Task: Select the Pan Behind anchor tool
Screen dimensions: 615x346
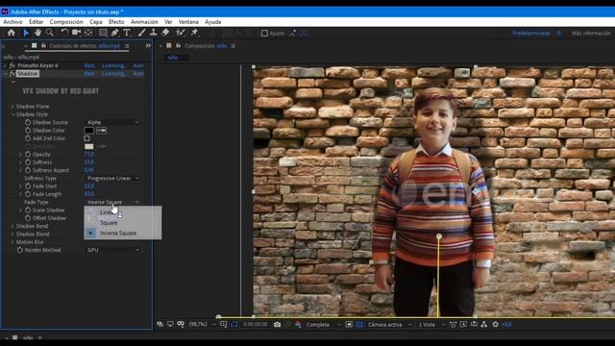Action: click(x=88, y=33)
